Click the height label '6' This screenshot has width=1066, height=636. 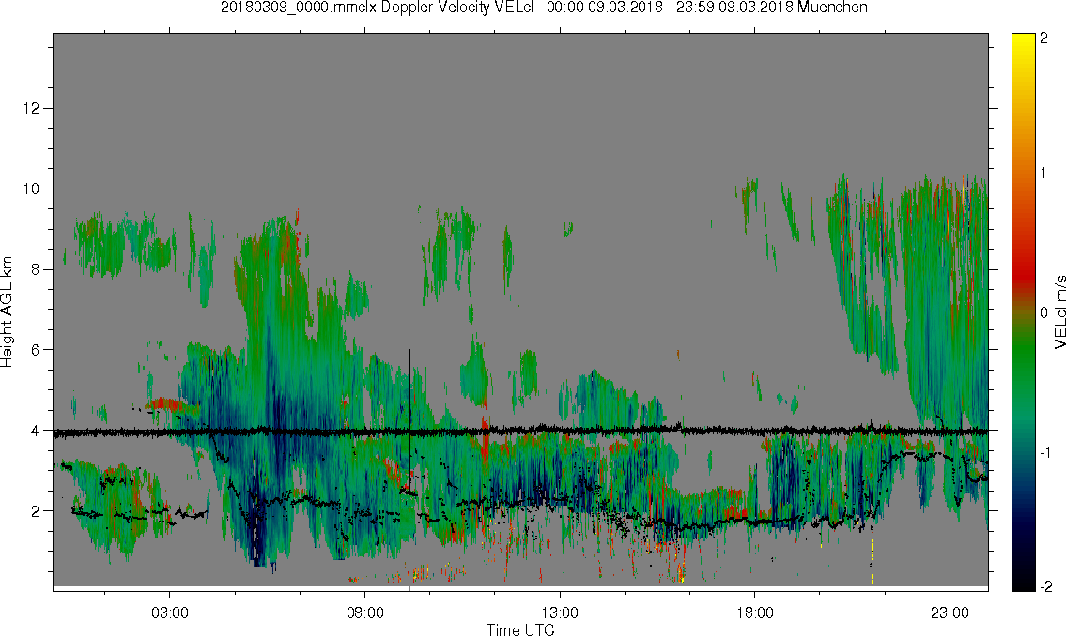[x=36, y=350]
